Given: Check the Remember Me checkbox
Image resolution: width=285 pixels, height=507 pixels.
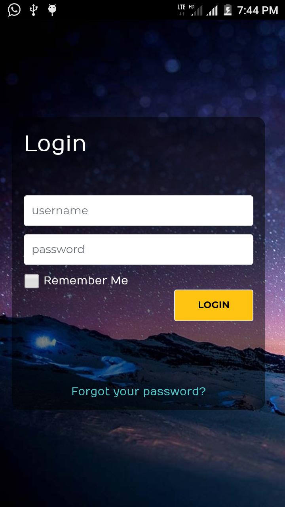Looking at the screenshot, I should [32, 281].
